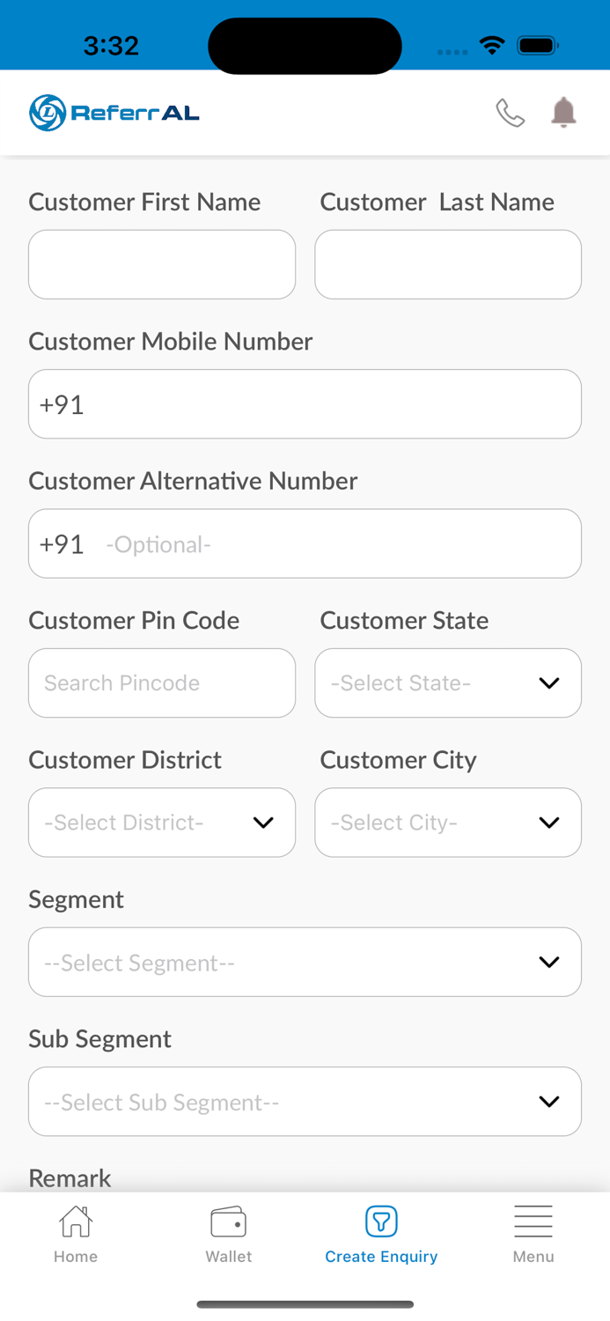610x1321 pixels.
Task: Open notifications bell icon
Action: coord(563,113)
